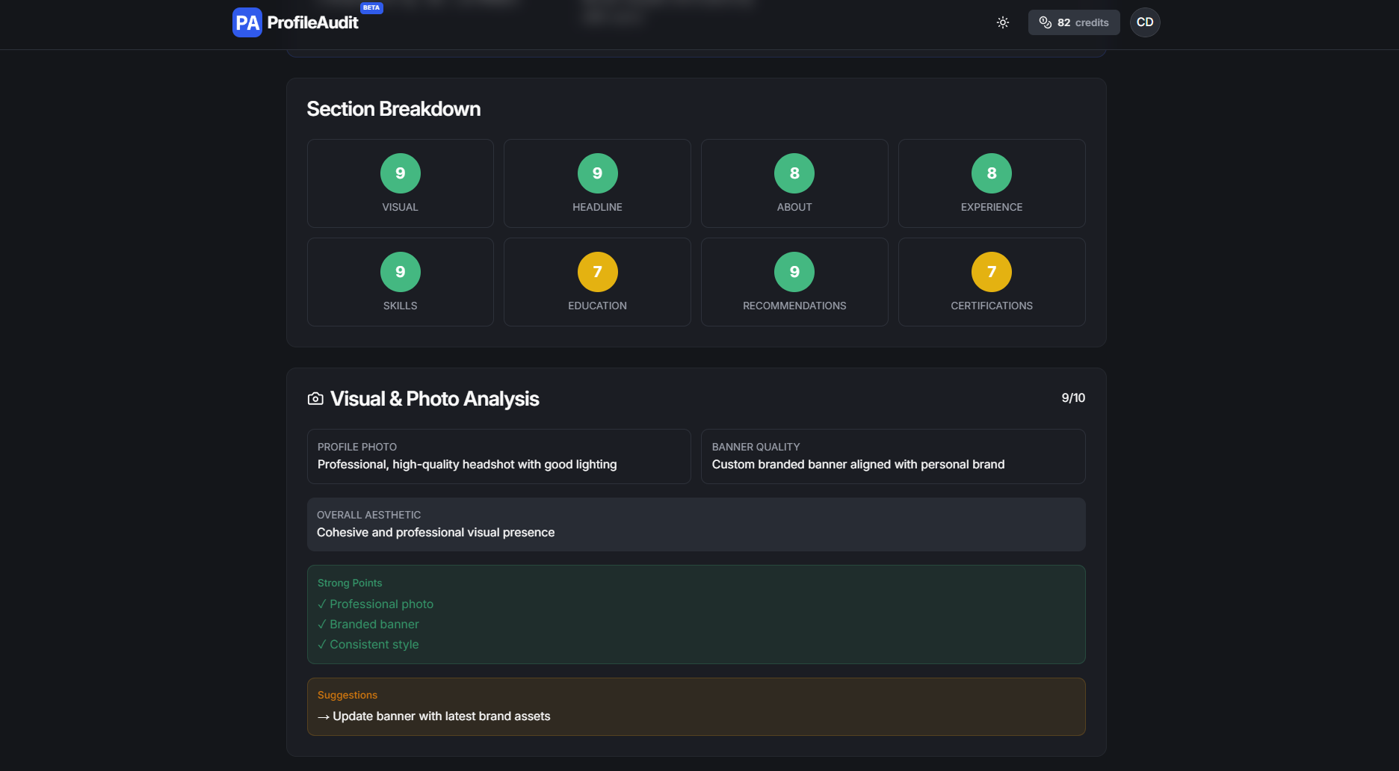Click the PA ProfileAudit logo
This screenshot has height=771, width=1399.
point(294,22)
